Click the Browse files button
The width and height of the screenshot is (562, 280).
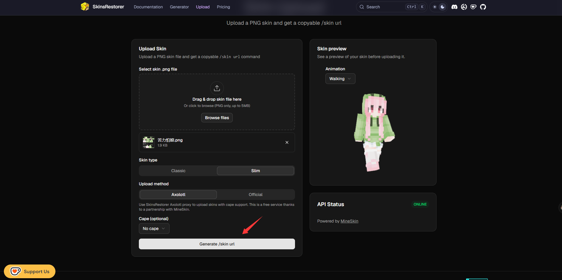pos(217,118)
